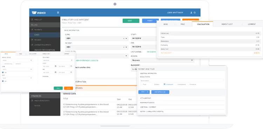Open the Medical Service dropdown in dialog
Image resolution: width=263 pixels, height=129 pixels.
(x=17, y=60)
